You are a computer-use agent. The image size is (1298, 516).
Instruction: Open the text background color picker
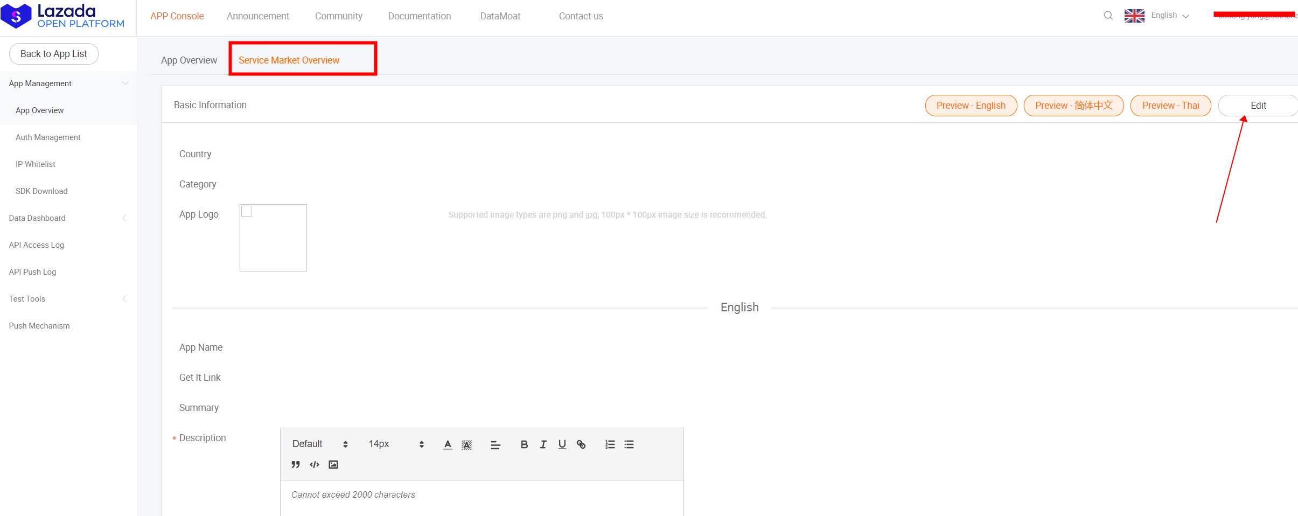tap(466, 444)
